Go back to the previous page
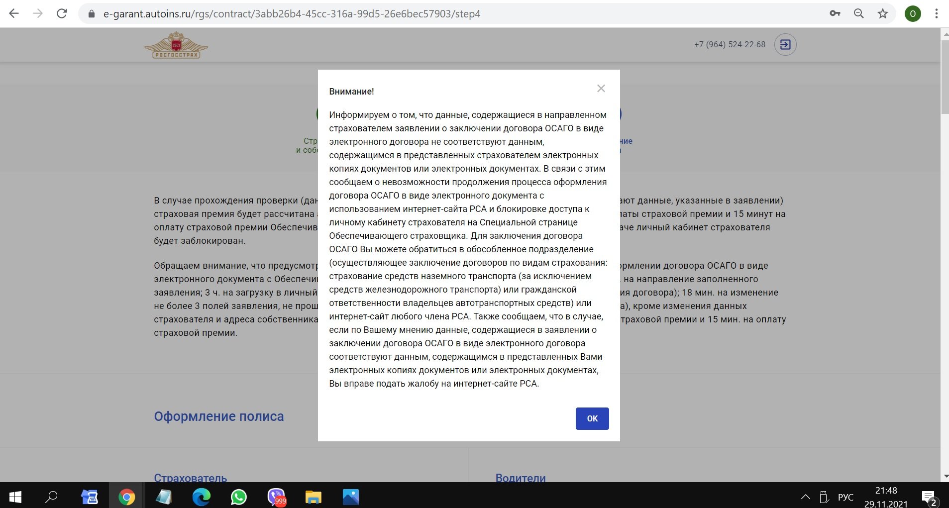949x508 pixels. (x=14, y=13)
